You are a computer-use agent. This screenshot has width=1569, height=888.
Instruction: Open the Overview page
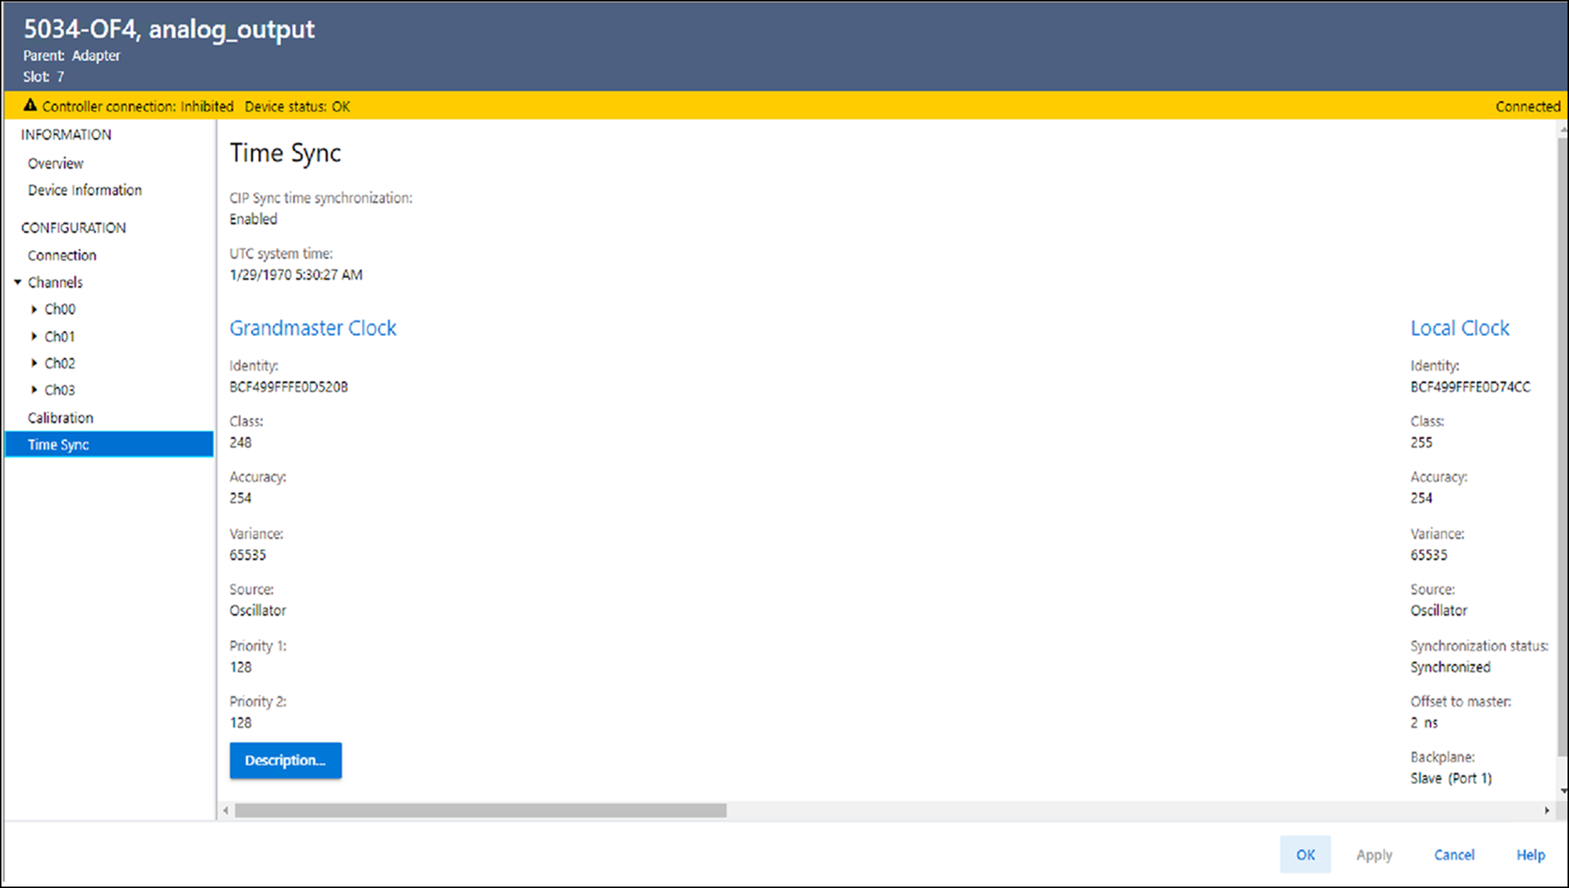[55, 163]
